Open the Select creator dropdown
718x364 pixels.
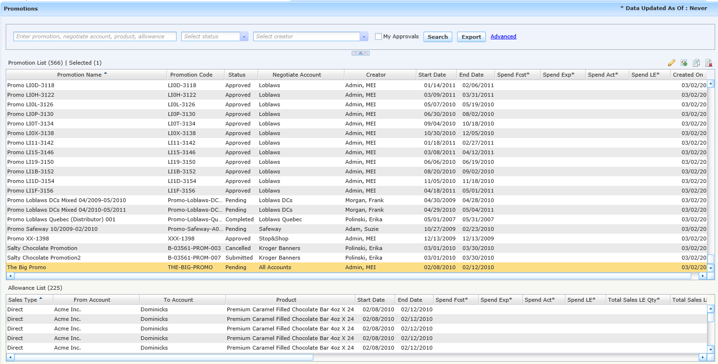tap(364, 36)
